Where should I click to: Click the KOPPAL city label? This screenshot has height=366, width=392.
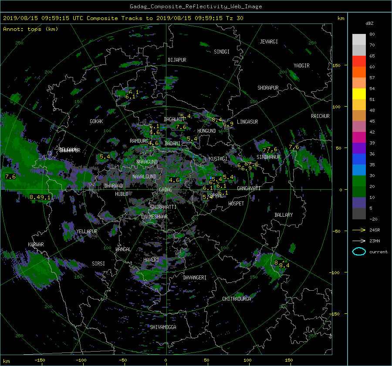[x=215, y=196]
